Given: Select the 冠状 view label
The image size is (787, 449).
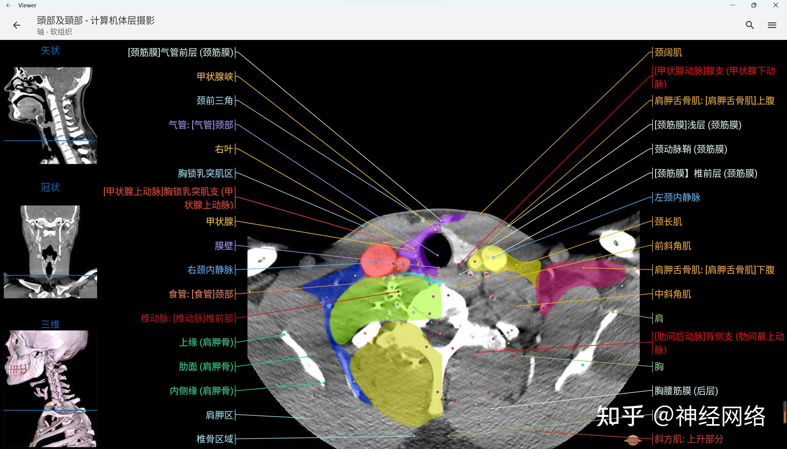Looking at the screenshot, I should pos(50,188).
